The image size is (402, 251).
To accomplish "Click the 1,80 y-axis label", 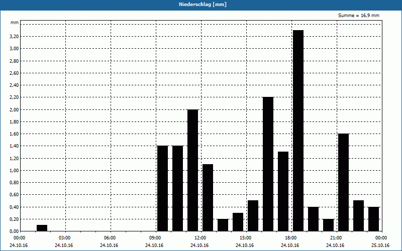I will pyautogui.click(x=14, y=121).
